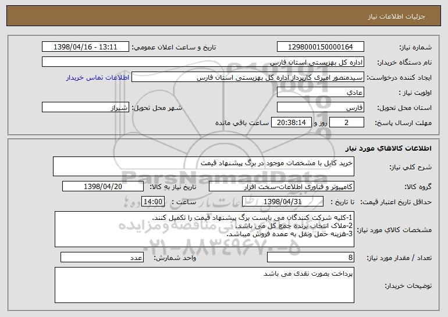Click the label شهر محل تحویل
Image resolution: width=448 pixels, height=317 pixels.
click(157, 108)
